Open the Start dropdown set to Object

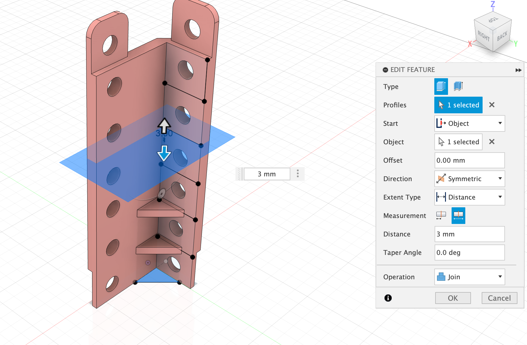coord(469,123)
